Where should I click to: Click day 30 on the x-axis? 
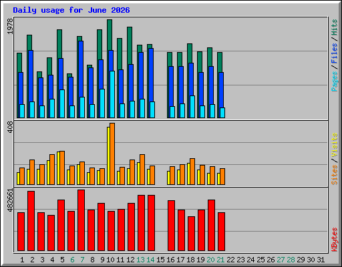pyautogui.click(x=311, y=260)
